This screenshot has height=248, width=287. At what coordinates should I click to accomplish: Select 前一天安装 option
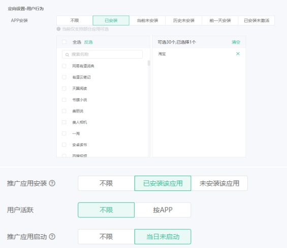(220, 20)
